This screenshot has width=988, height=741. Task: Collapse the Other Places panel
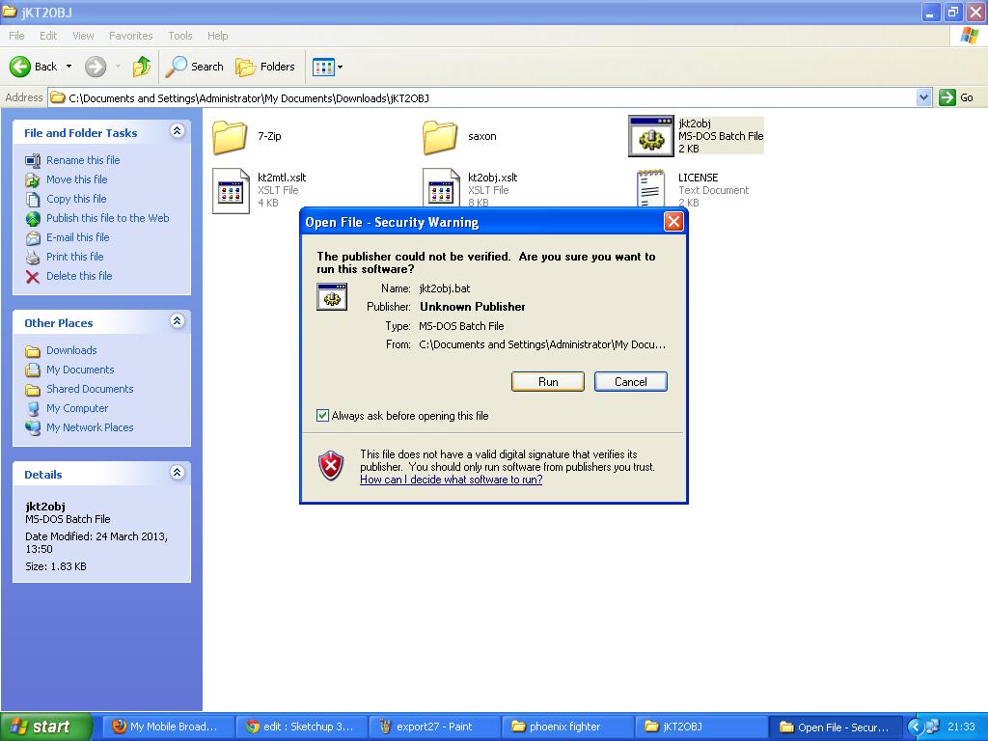(x=178, y=321)
